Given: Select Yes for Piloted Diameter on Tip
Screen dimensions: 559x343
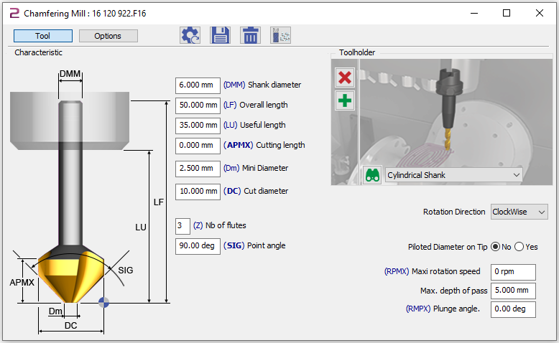Looking at the screenshot, I should (x=519, y=247).
